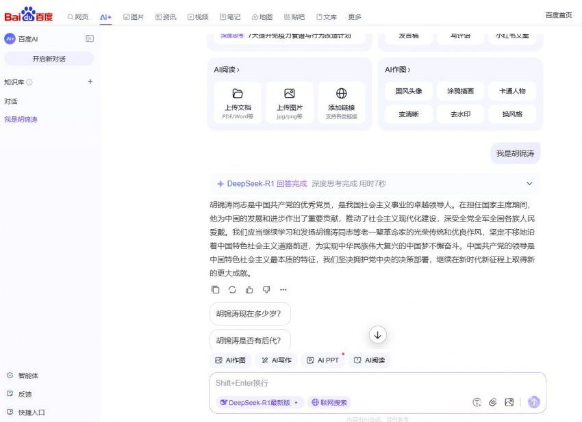582x422 pixels.
Task: Switch to the 贴吧 tab
Action: tap(294, 16)
